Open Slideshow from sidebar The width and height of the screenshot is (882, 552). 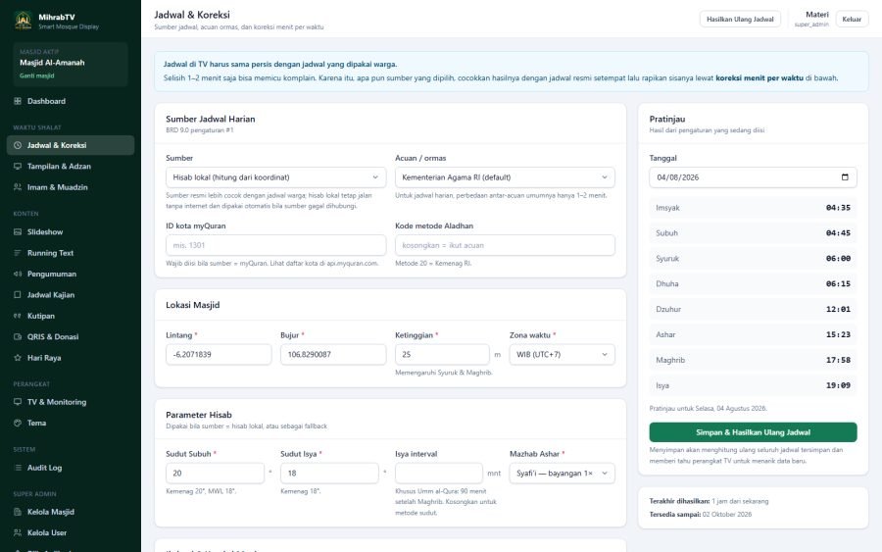(x=71, y=231)
